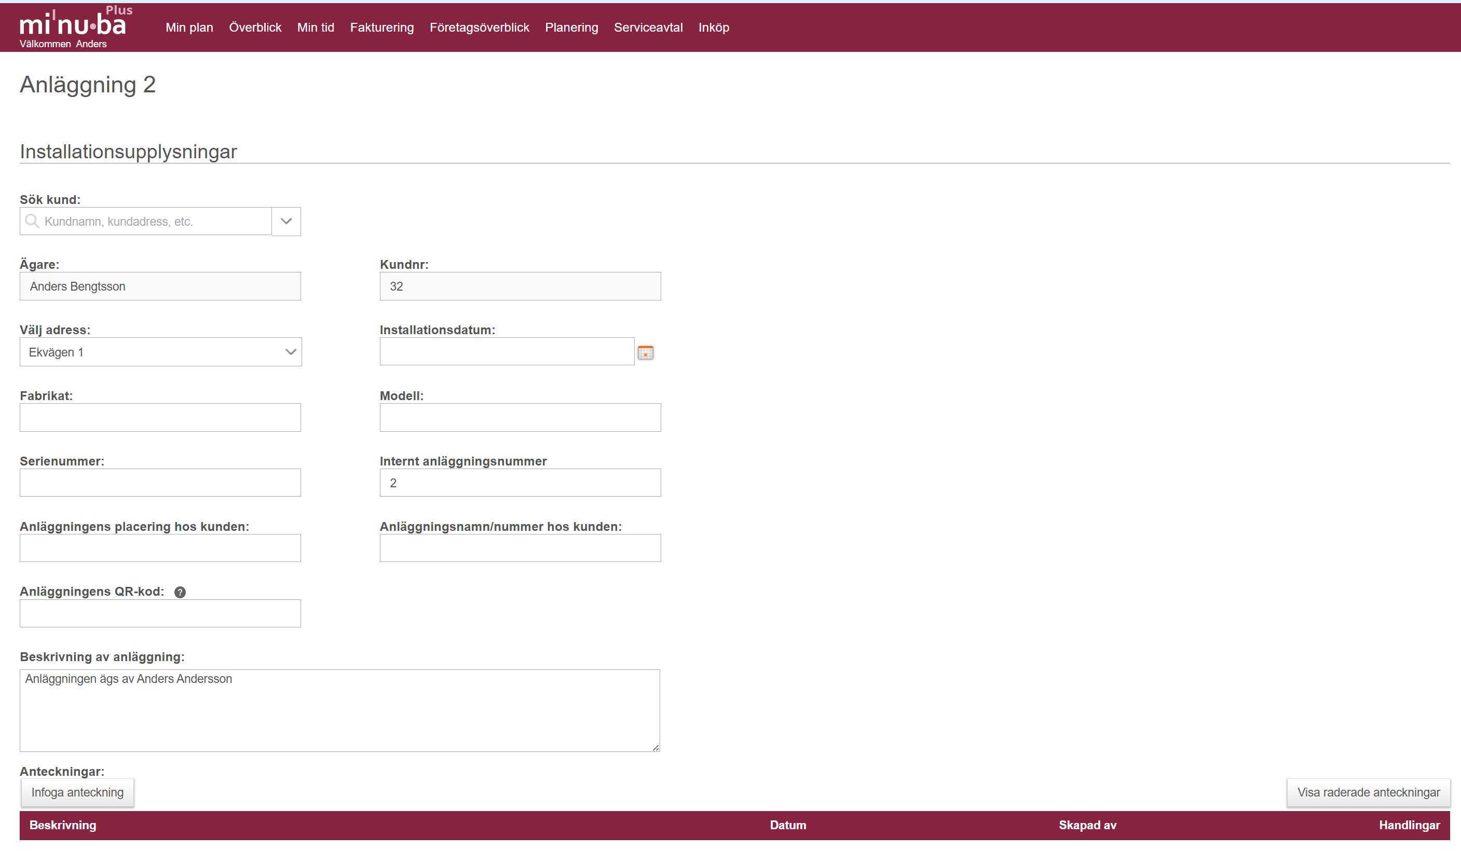Click the search magnifier in Sök kund
Viewport: 1461px width, 864px height.
pyautogui.click(x=32, y=221)
